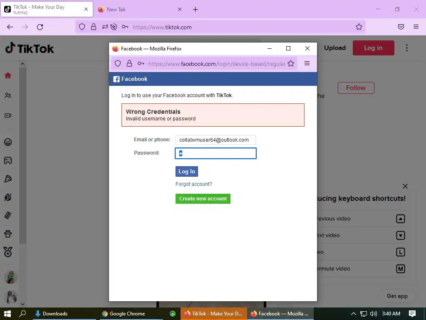Click shield icon in Facebook popup
Viewport: 426px width, 320px height.
pyautogui.click(x=118, y=63)
